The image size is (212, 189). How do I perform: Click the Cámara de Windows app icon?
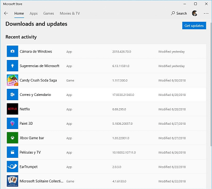[x=12, y=52]
